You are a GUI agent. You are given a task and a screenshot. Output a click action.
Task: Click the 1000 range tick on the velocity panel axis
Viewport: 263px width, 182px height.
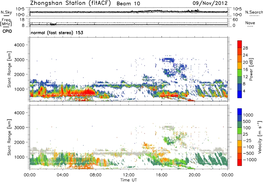pyautogui.click(x=19, y=157)
